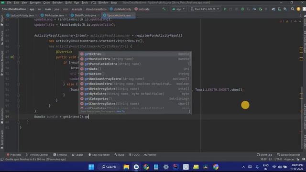Click completion popup options three dots

tap(189, 111)
